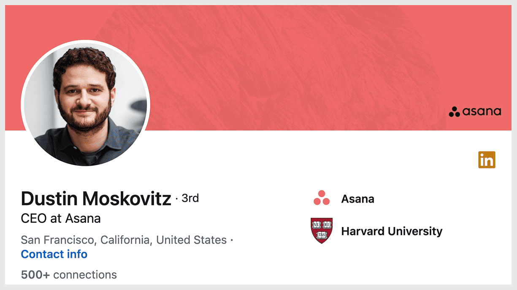Open the Contact info link
The image size is (517, 290).
pyautogui.click(x=54, y=254)
